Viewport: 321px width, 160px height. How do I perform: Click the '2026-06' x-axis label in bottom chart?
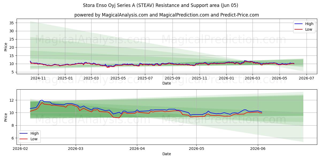[x=258, y=149]
